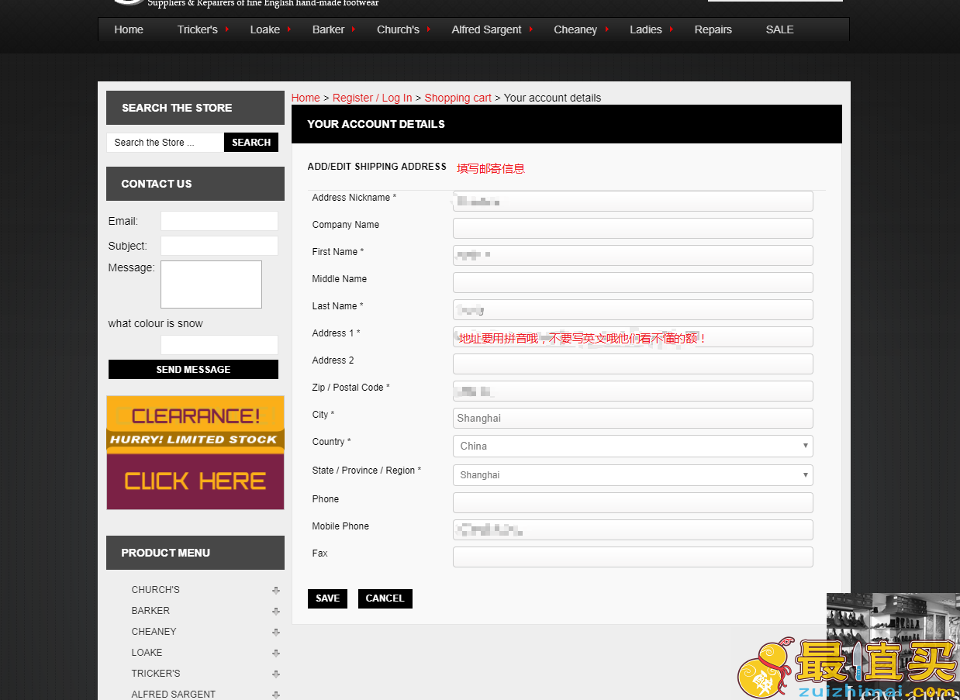Open ALFRED SARGENT in the product menu

[174, 694]
